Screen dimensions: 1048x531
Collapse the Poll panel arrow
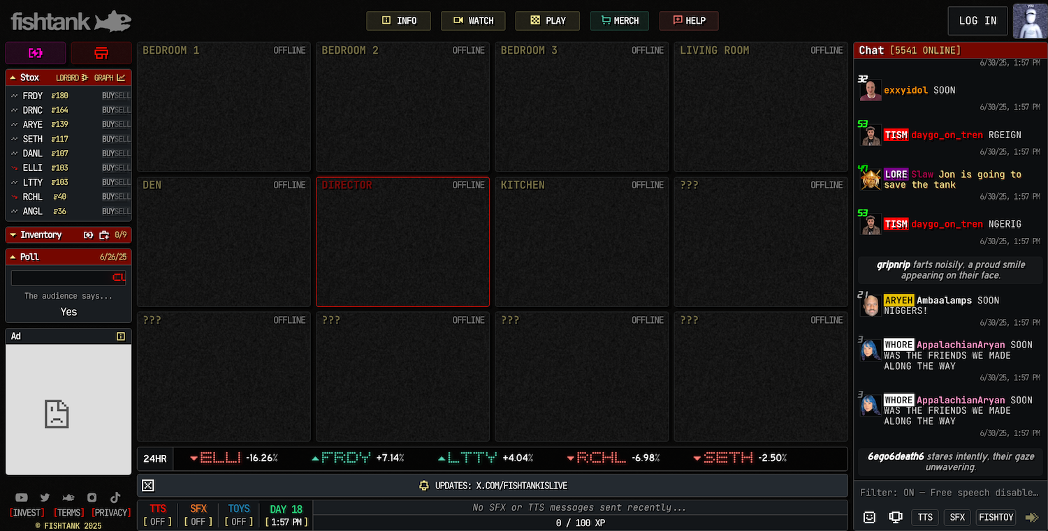[x=13, y=257]
